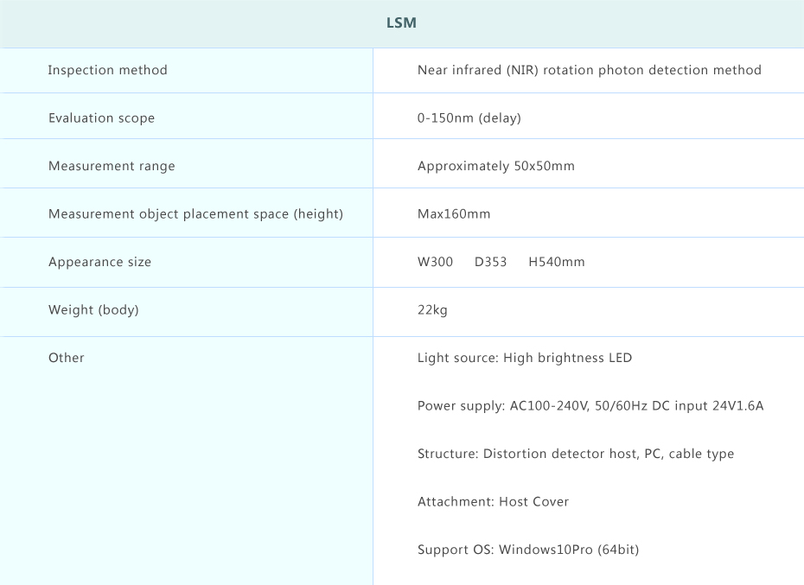
Task: Select 'Measurement object placement space (height)' label
Action: click(x=196, y=213)
